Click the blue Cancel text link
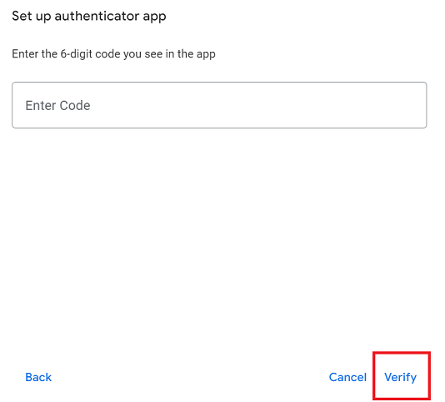 [347, 377]
